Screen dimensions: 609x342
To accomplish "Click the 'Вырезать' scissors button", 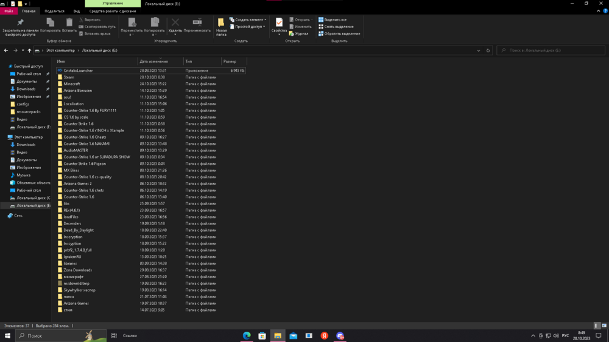I will click(x=90, y=19).
